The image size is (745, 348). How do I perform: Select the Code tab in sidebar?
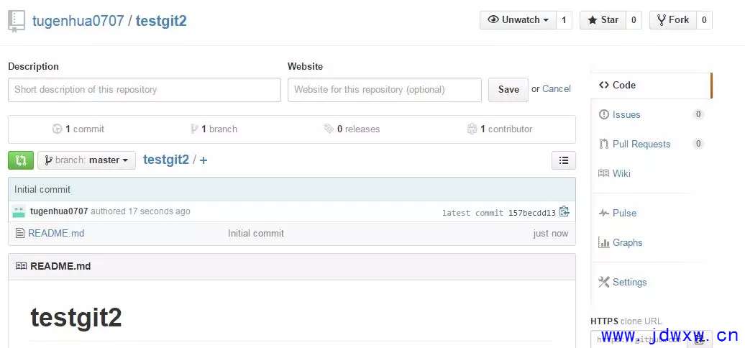point(651,86)
